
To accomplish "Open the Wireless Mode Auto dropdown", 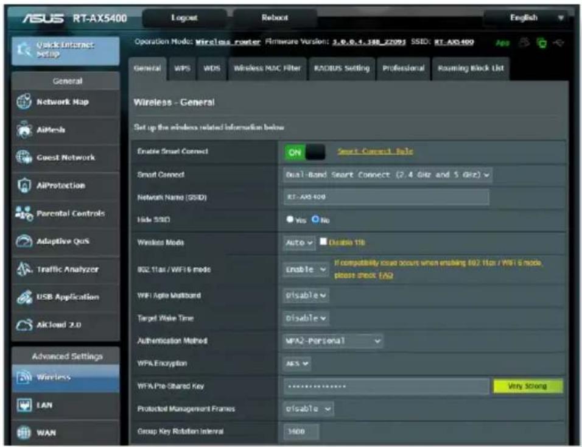I will [299, 242].
